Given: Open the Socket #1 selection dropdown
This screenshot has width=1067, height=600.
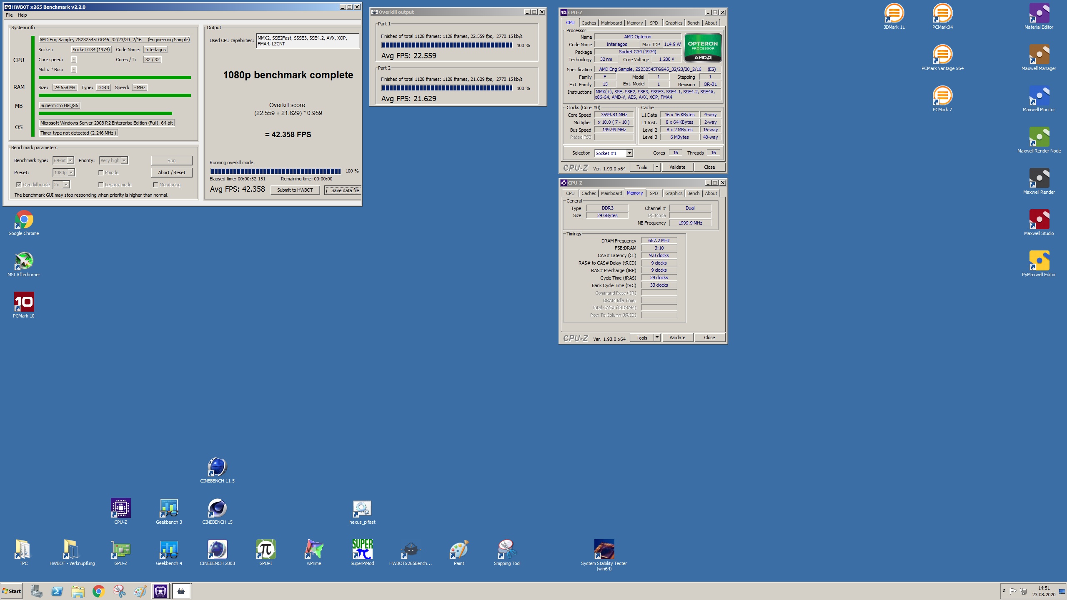Looking at the screenshot, I should [x=629, y=153].
